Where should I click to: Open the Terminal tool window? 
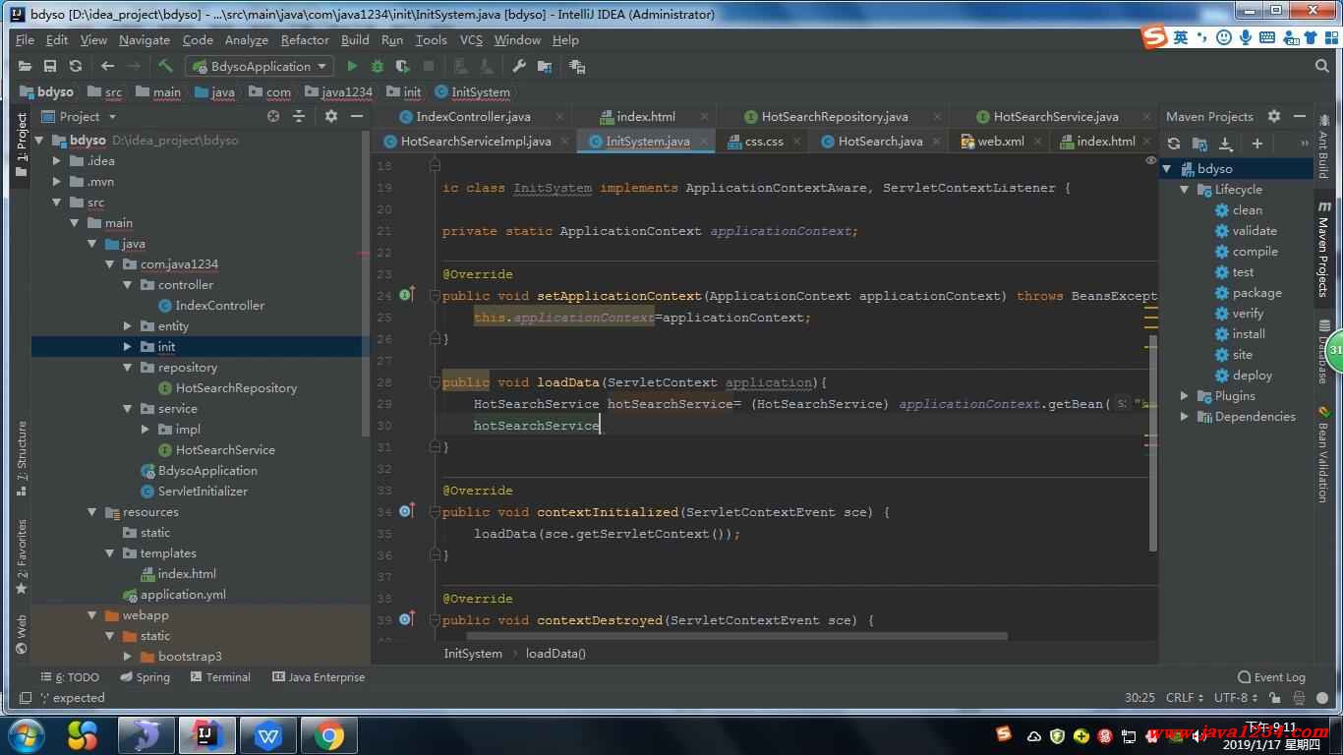click(x=220, y=677)
